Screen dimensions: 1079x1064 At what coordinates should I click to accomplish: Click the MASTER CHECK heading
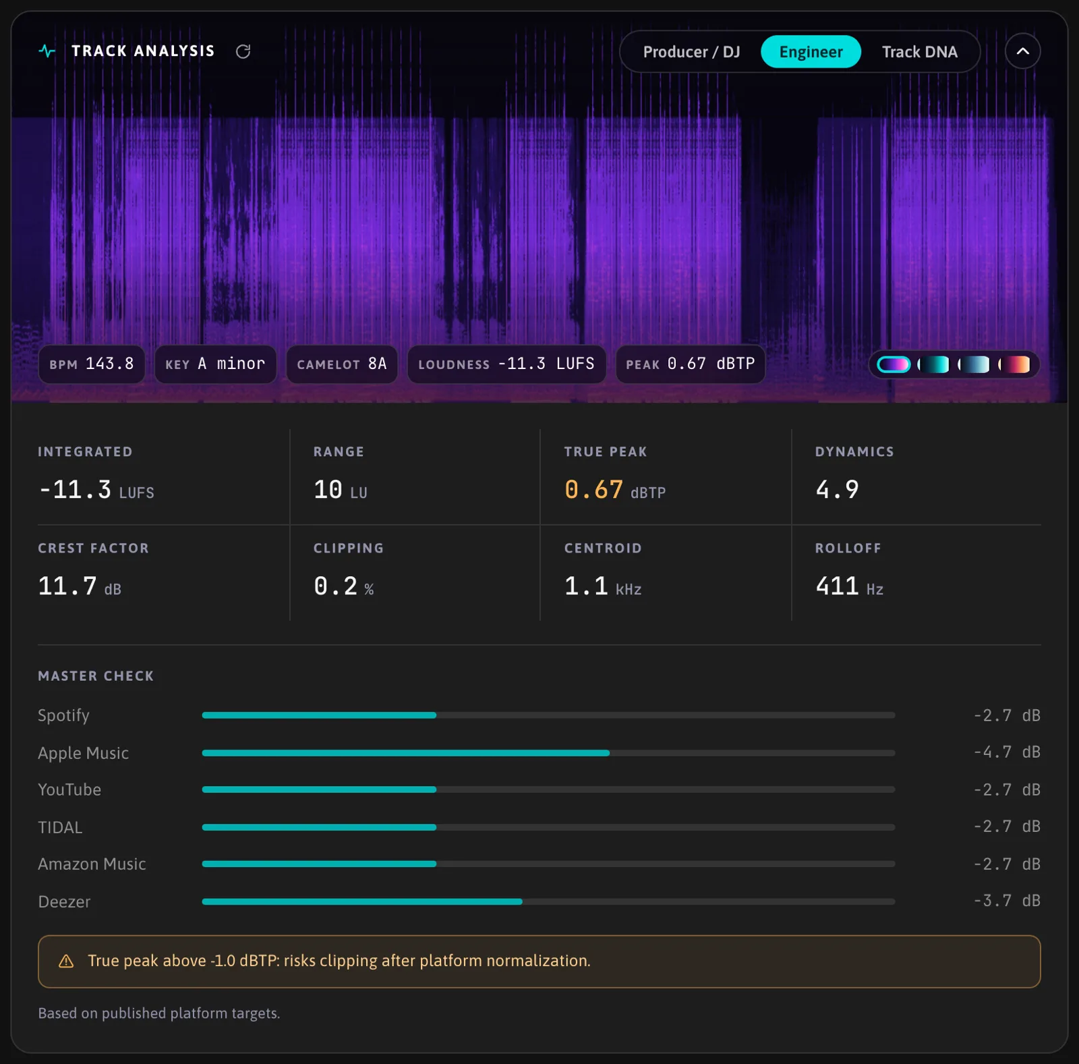click(96, 676)
